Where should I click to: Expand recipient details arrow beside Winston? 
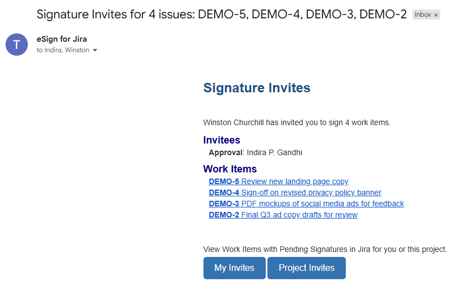(95, 51)
